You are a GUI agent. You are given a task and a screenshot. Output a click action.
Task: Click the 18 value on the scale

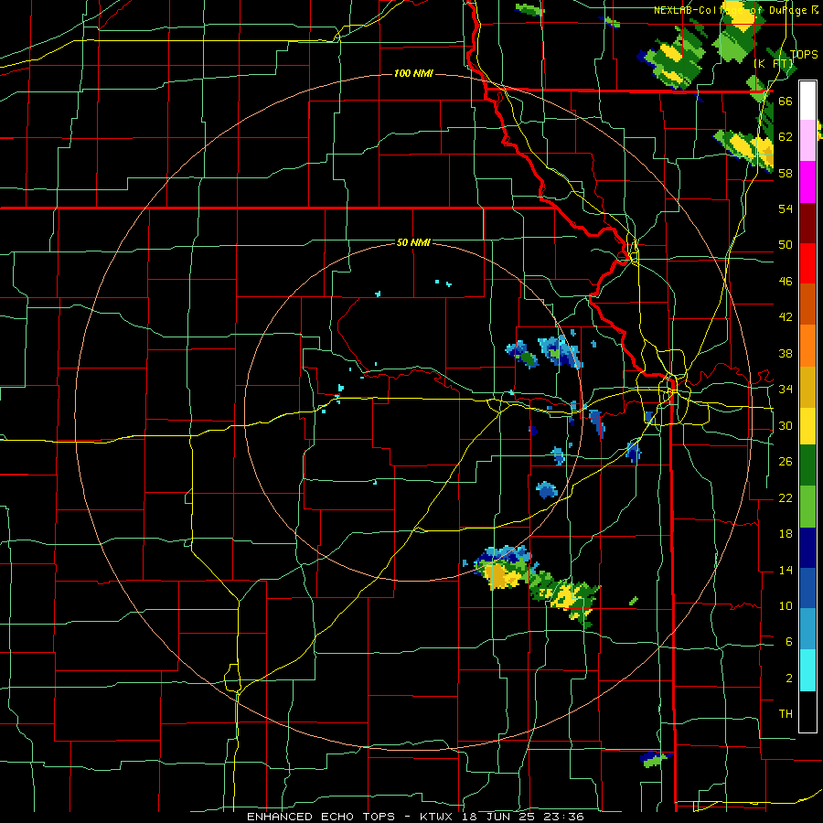786,534
